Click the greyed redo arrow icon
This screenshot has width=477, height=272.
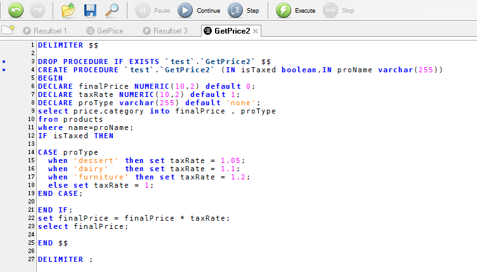[37, 10]
